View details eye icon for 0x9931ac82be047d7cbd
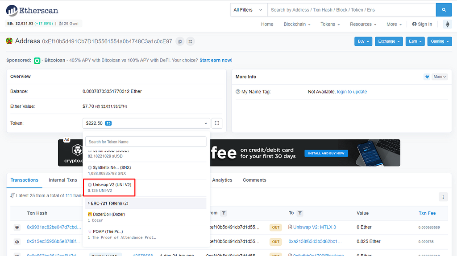 point(17,227)
